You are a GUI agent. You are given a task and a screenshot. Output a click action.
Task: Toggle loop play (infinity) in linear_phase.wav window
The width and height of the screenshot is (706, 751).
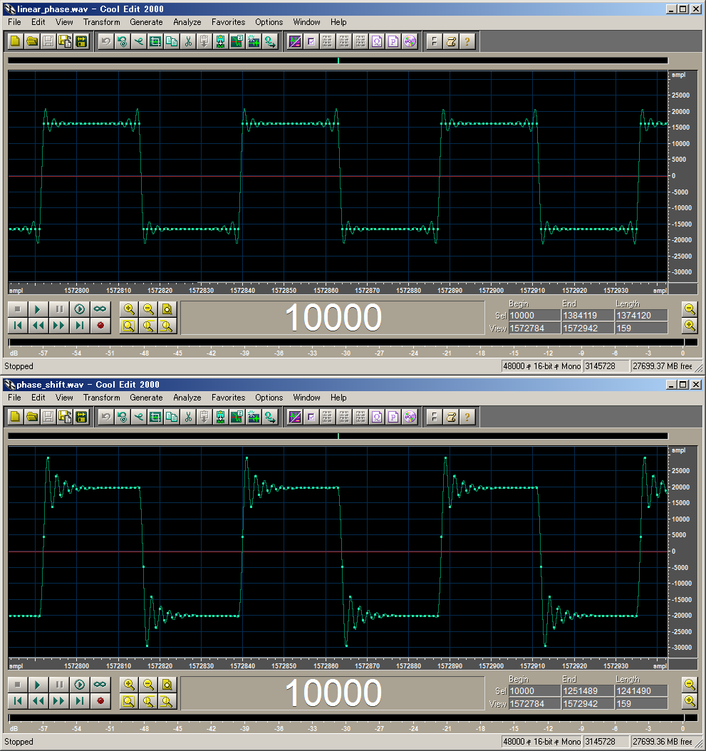100,309
